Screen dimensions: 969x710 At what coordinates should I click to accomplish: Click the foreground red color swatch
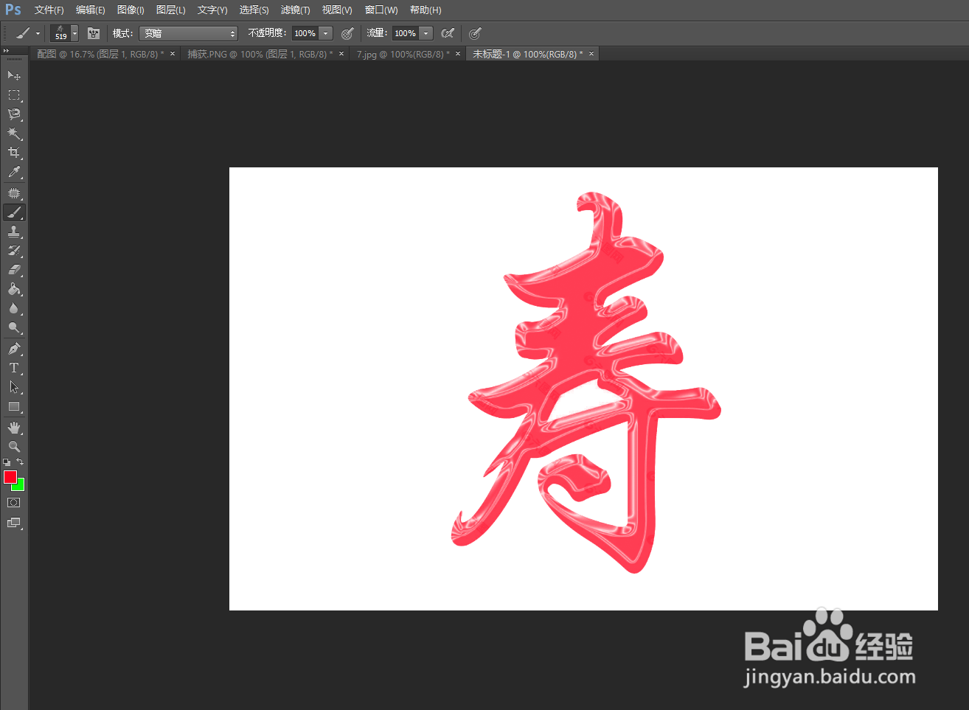click(x=10, y=476)
